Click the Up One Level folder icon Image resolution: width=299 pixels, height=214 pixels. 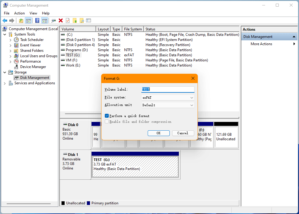(21, 20)
